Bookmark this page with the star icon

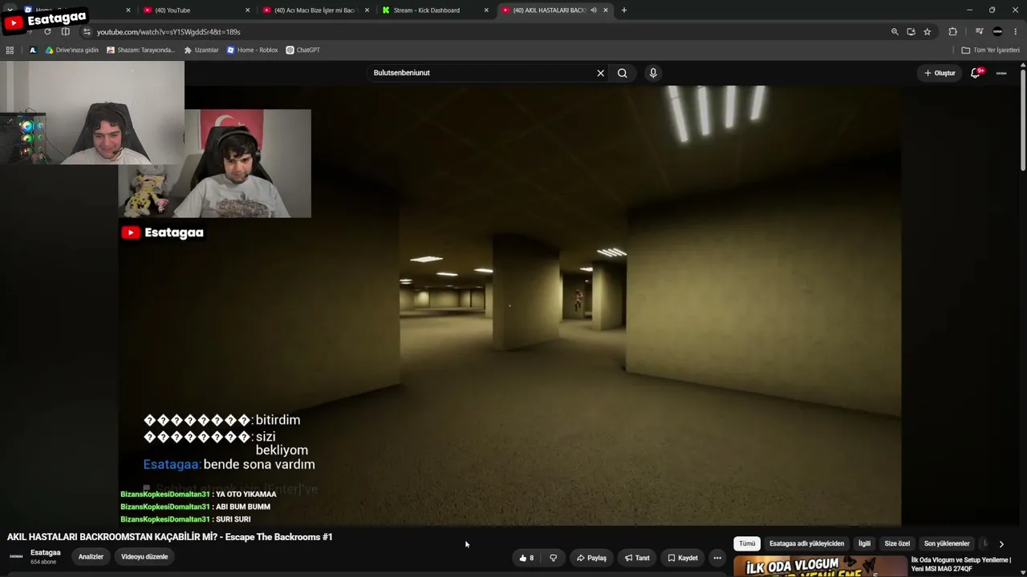(x=928, y=32)
